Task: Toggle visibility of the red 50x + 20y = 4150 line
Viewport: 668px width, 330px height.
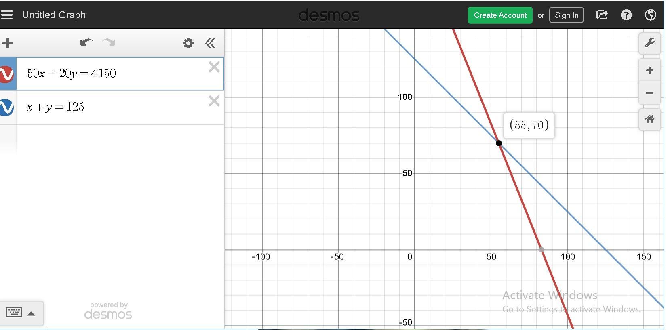Action: [x=7, y=74]
